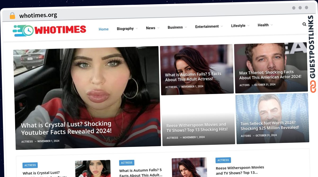This screenshot has width=318, height=177.
Task: Click ACTRESS tag under Crystal Lust hero
Action: [x=27, y=142]
